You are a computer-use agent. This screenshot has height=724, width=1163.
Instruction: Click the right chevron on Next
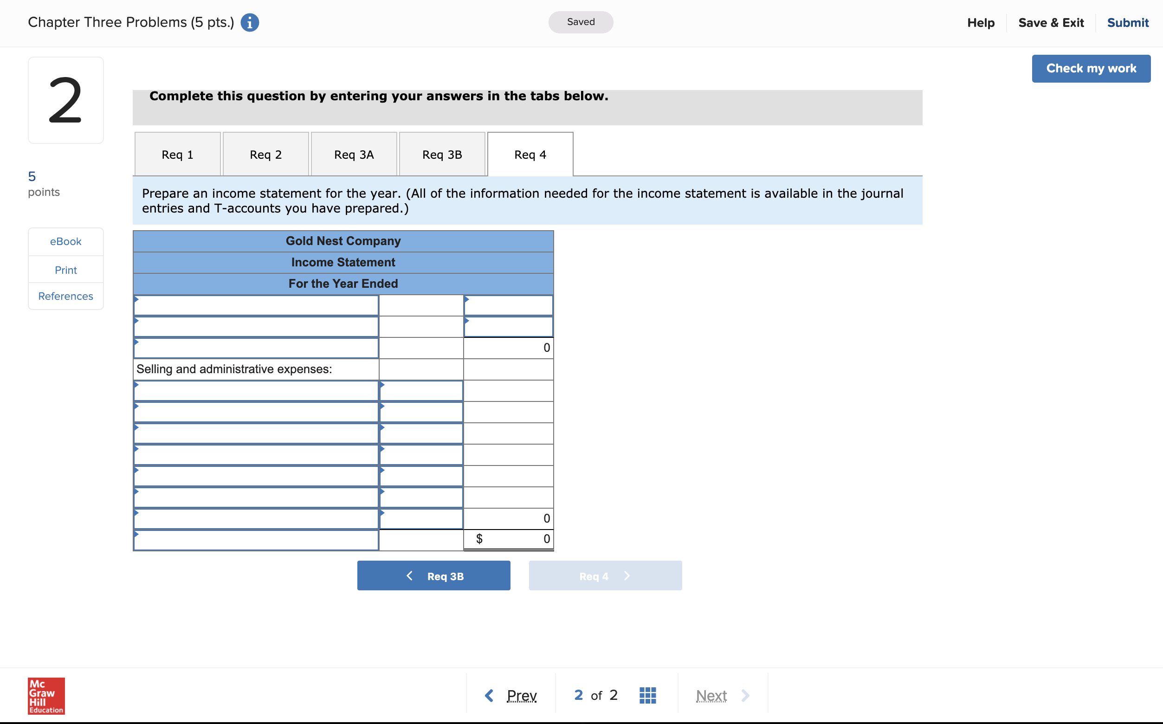(x=745, y=695)
